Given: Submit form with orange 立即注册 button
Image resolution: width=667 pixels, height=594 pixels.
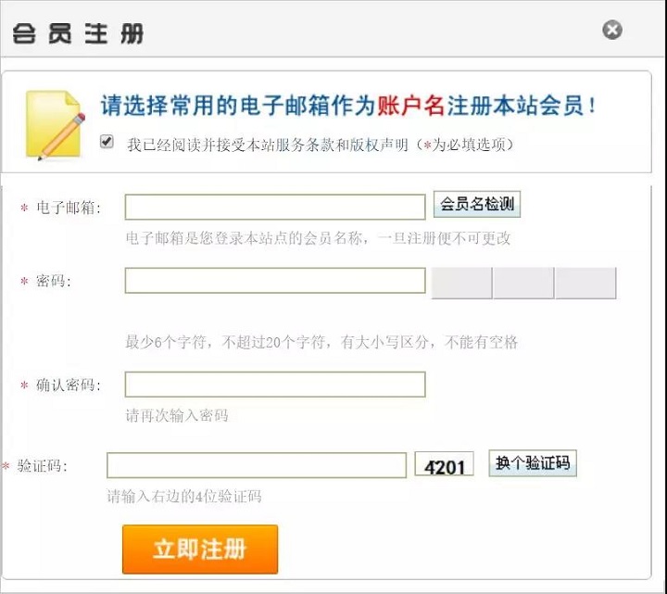Looking at the screenshot, I should point(200,550).
